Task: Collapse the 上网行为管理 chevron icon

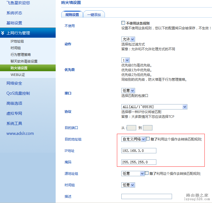Action: click(x=3, y=33)
